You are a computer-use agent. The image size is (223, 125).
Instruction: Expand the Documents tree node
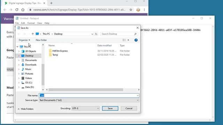point(19,60)
